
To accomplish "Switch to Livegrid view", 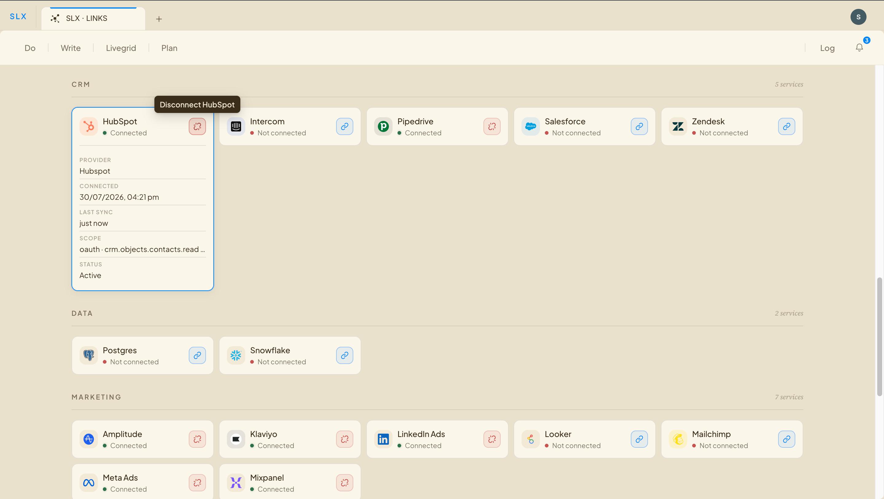I will [x=121, y=48].
